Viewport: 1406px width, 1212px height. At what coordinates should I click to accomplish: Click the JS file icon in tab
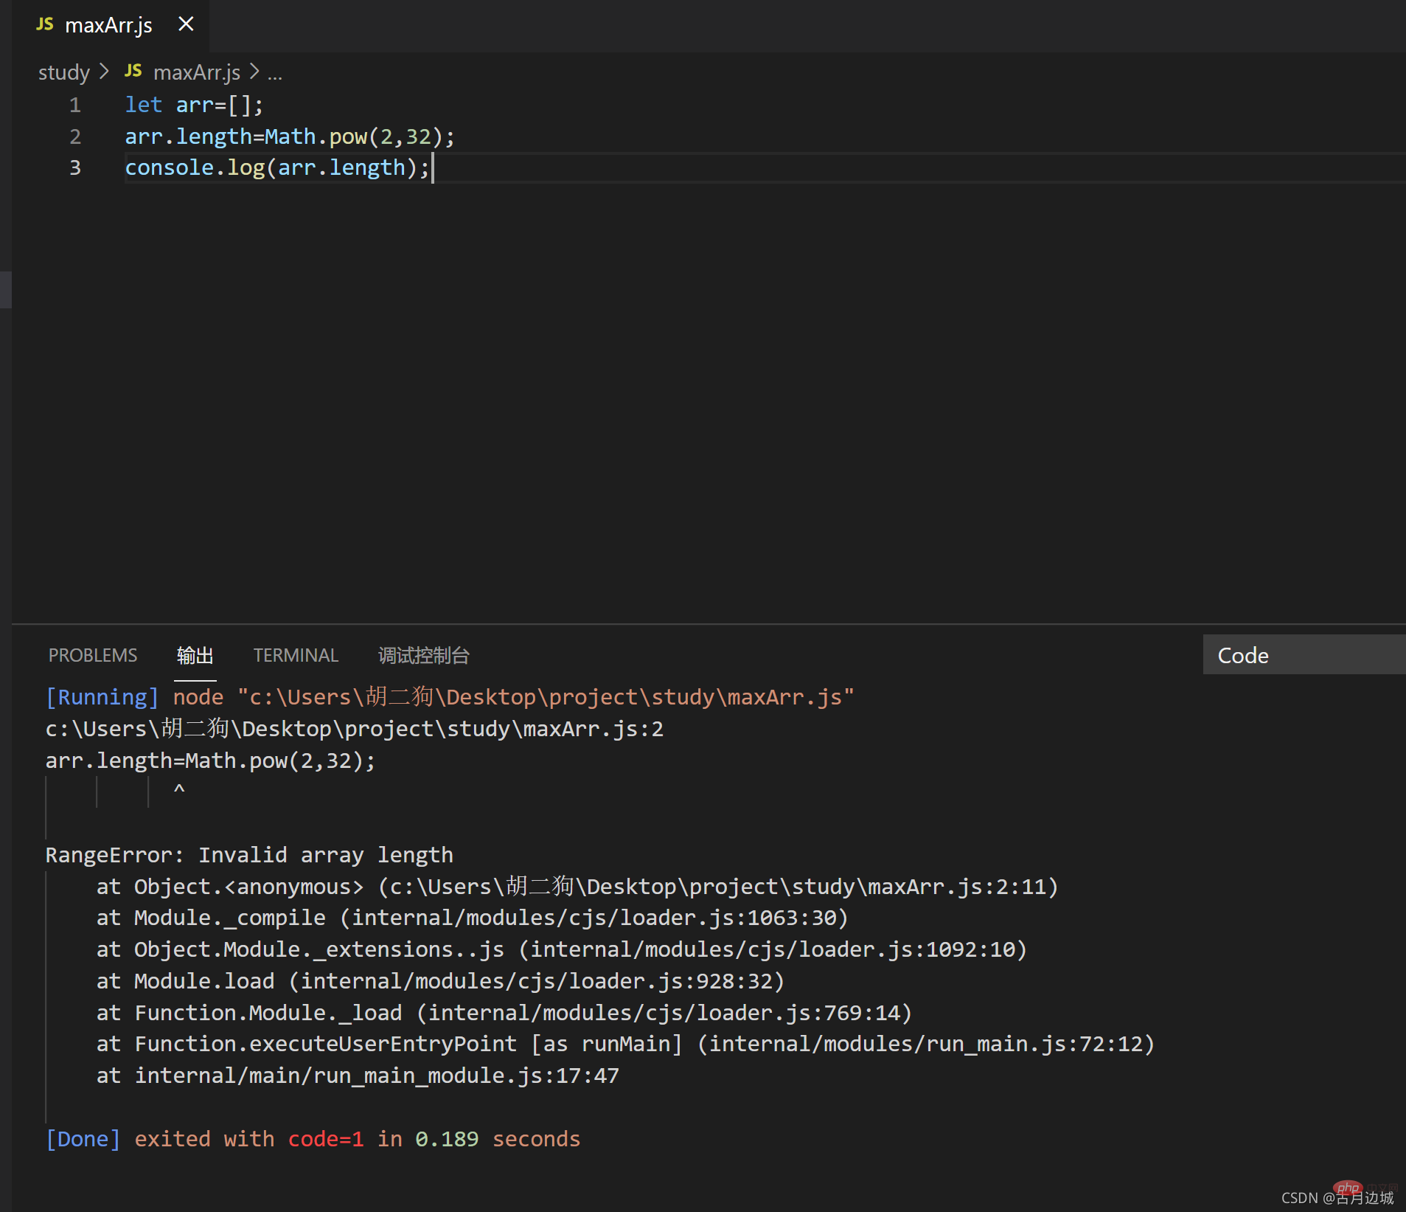pos(45,24)
